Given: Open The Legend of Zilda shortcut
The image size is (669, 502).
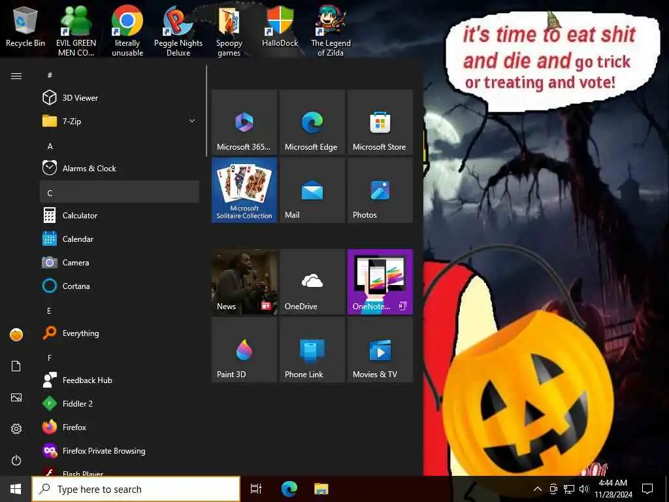Looking at the screenshot, I should pyautogui.click(x=331, y=31).
